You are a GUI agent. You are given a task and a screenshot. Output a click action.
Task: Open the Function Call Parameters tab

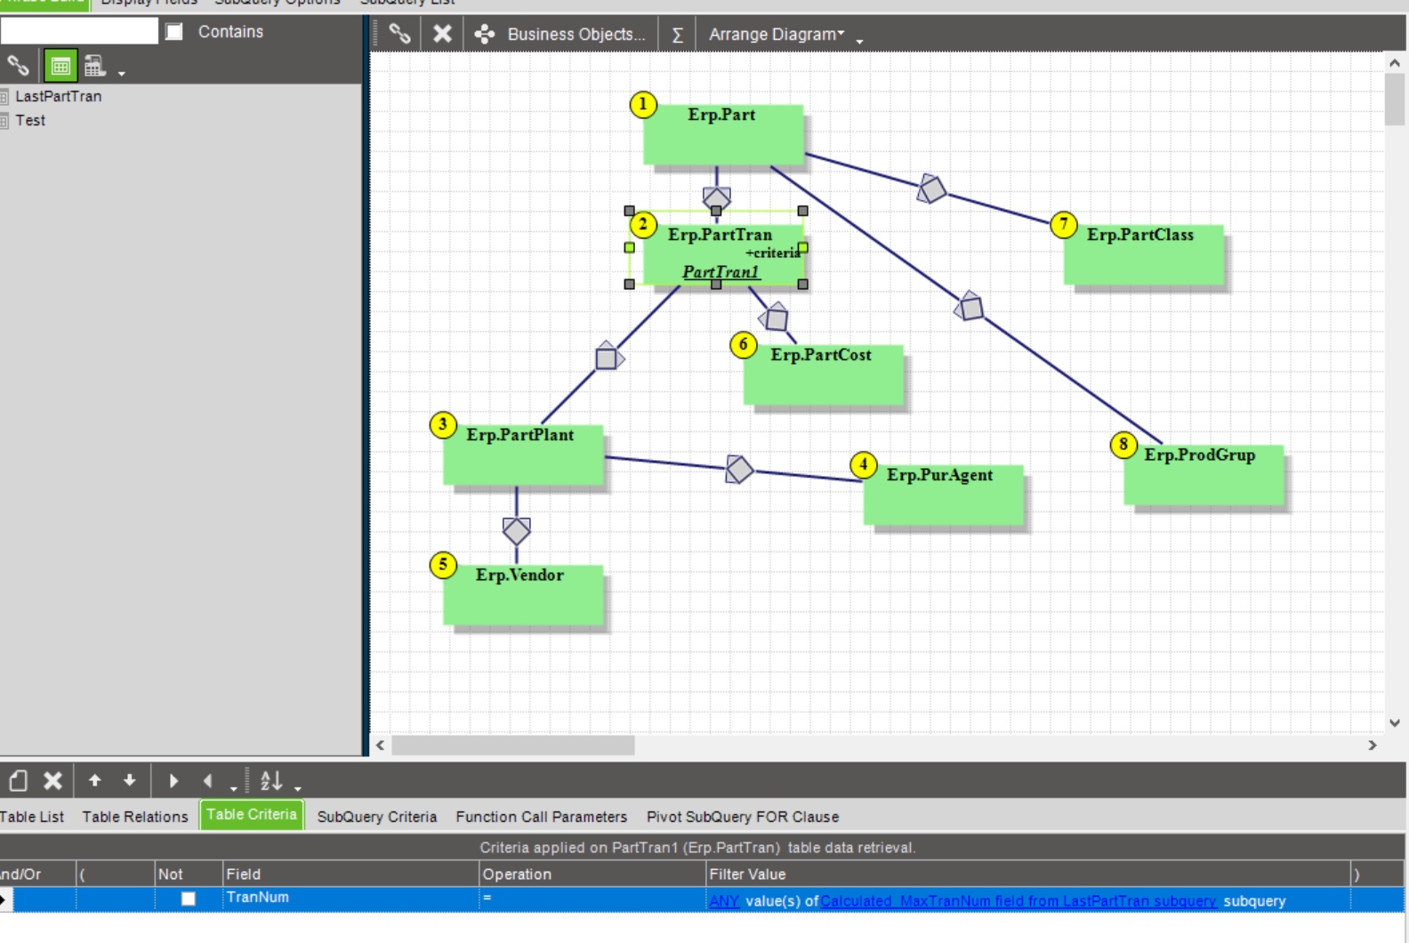(x=542, y=817)
